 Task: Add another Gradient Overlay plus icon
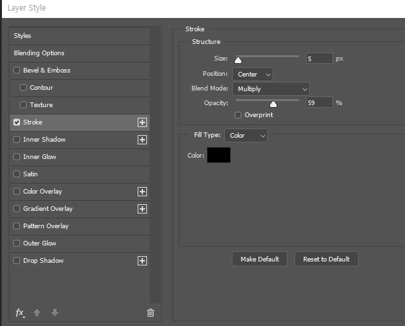(142, 209)
